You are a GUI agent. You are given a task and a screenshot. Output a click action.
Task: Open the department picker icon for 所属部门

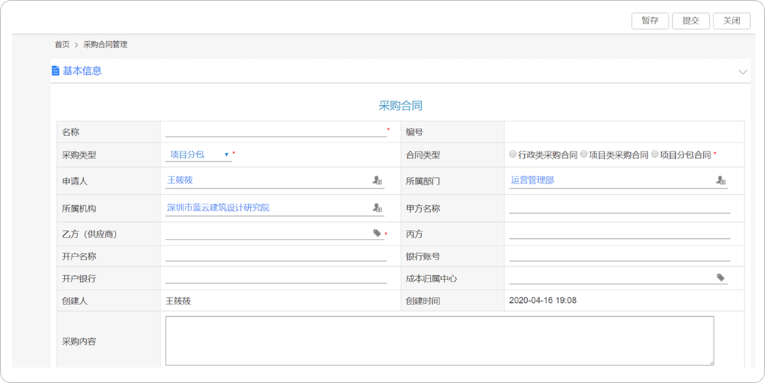tap(721, 180)
